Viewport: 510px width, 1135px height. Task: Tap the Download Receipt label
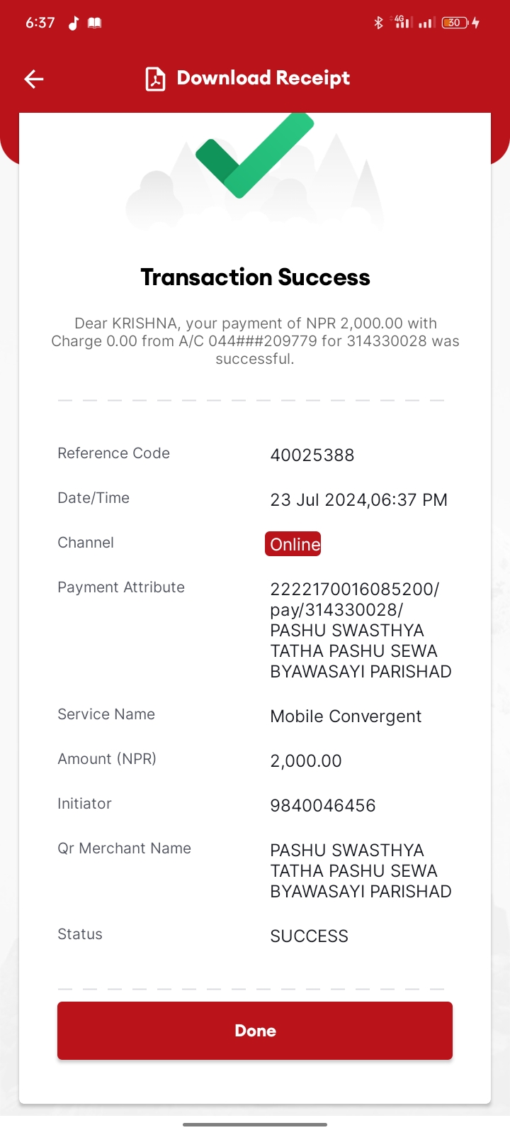(263, 78)
